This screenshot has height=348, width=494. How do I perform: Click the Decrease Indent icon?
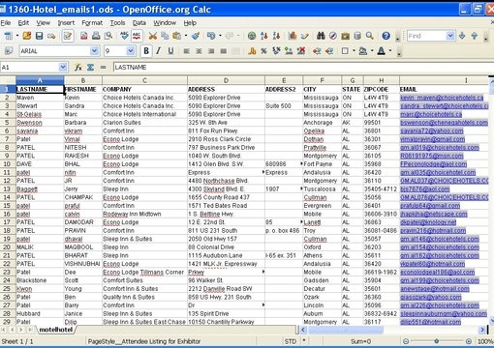point(317,51)
